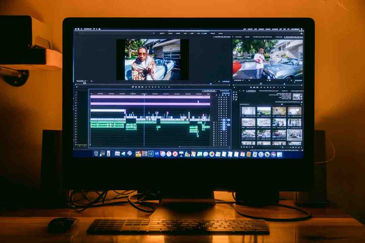Switch to Audio workspace tab
This screenshot has width=365, height=243.
185,33
